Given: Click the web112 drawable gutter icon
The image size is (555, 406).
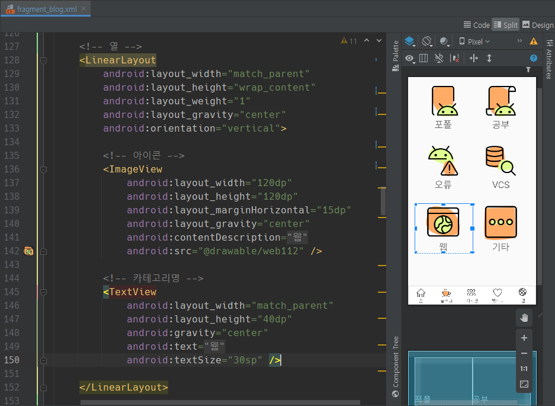Looking at the screenshot, I should click(28, 251).
